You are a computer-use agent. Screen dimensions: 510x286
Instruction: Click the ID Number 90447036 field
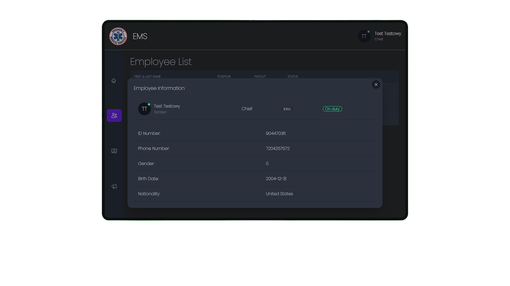tap(276, 133)
